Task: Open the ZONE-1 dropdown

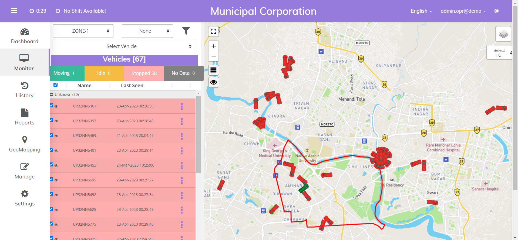Action: [x=83, y=31]
